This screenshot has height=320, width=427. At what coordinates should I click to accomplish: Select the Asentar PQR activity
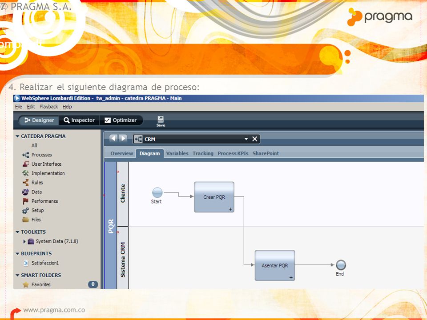pyautogui.click(x=275, y=266)
